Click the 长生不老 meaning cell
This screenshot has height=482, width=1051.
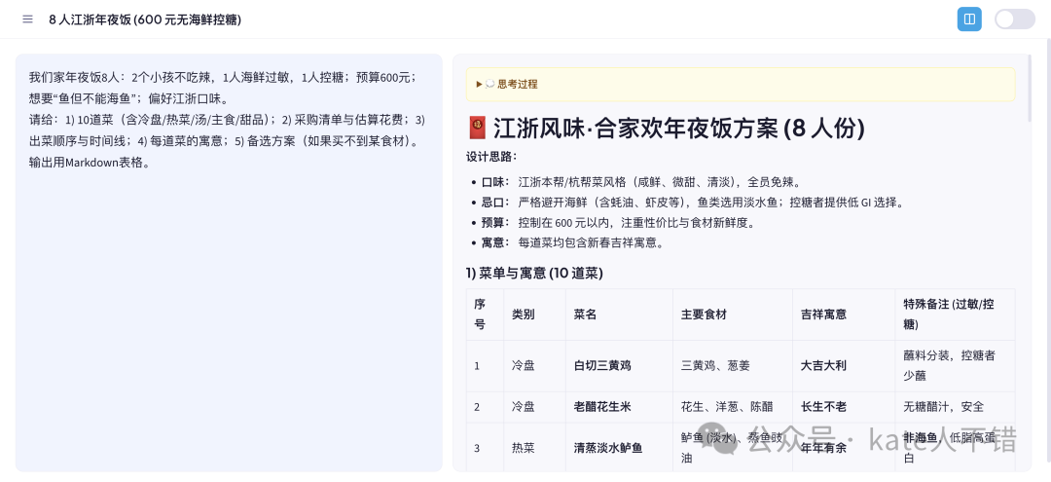point(843,407)
